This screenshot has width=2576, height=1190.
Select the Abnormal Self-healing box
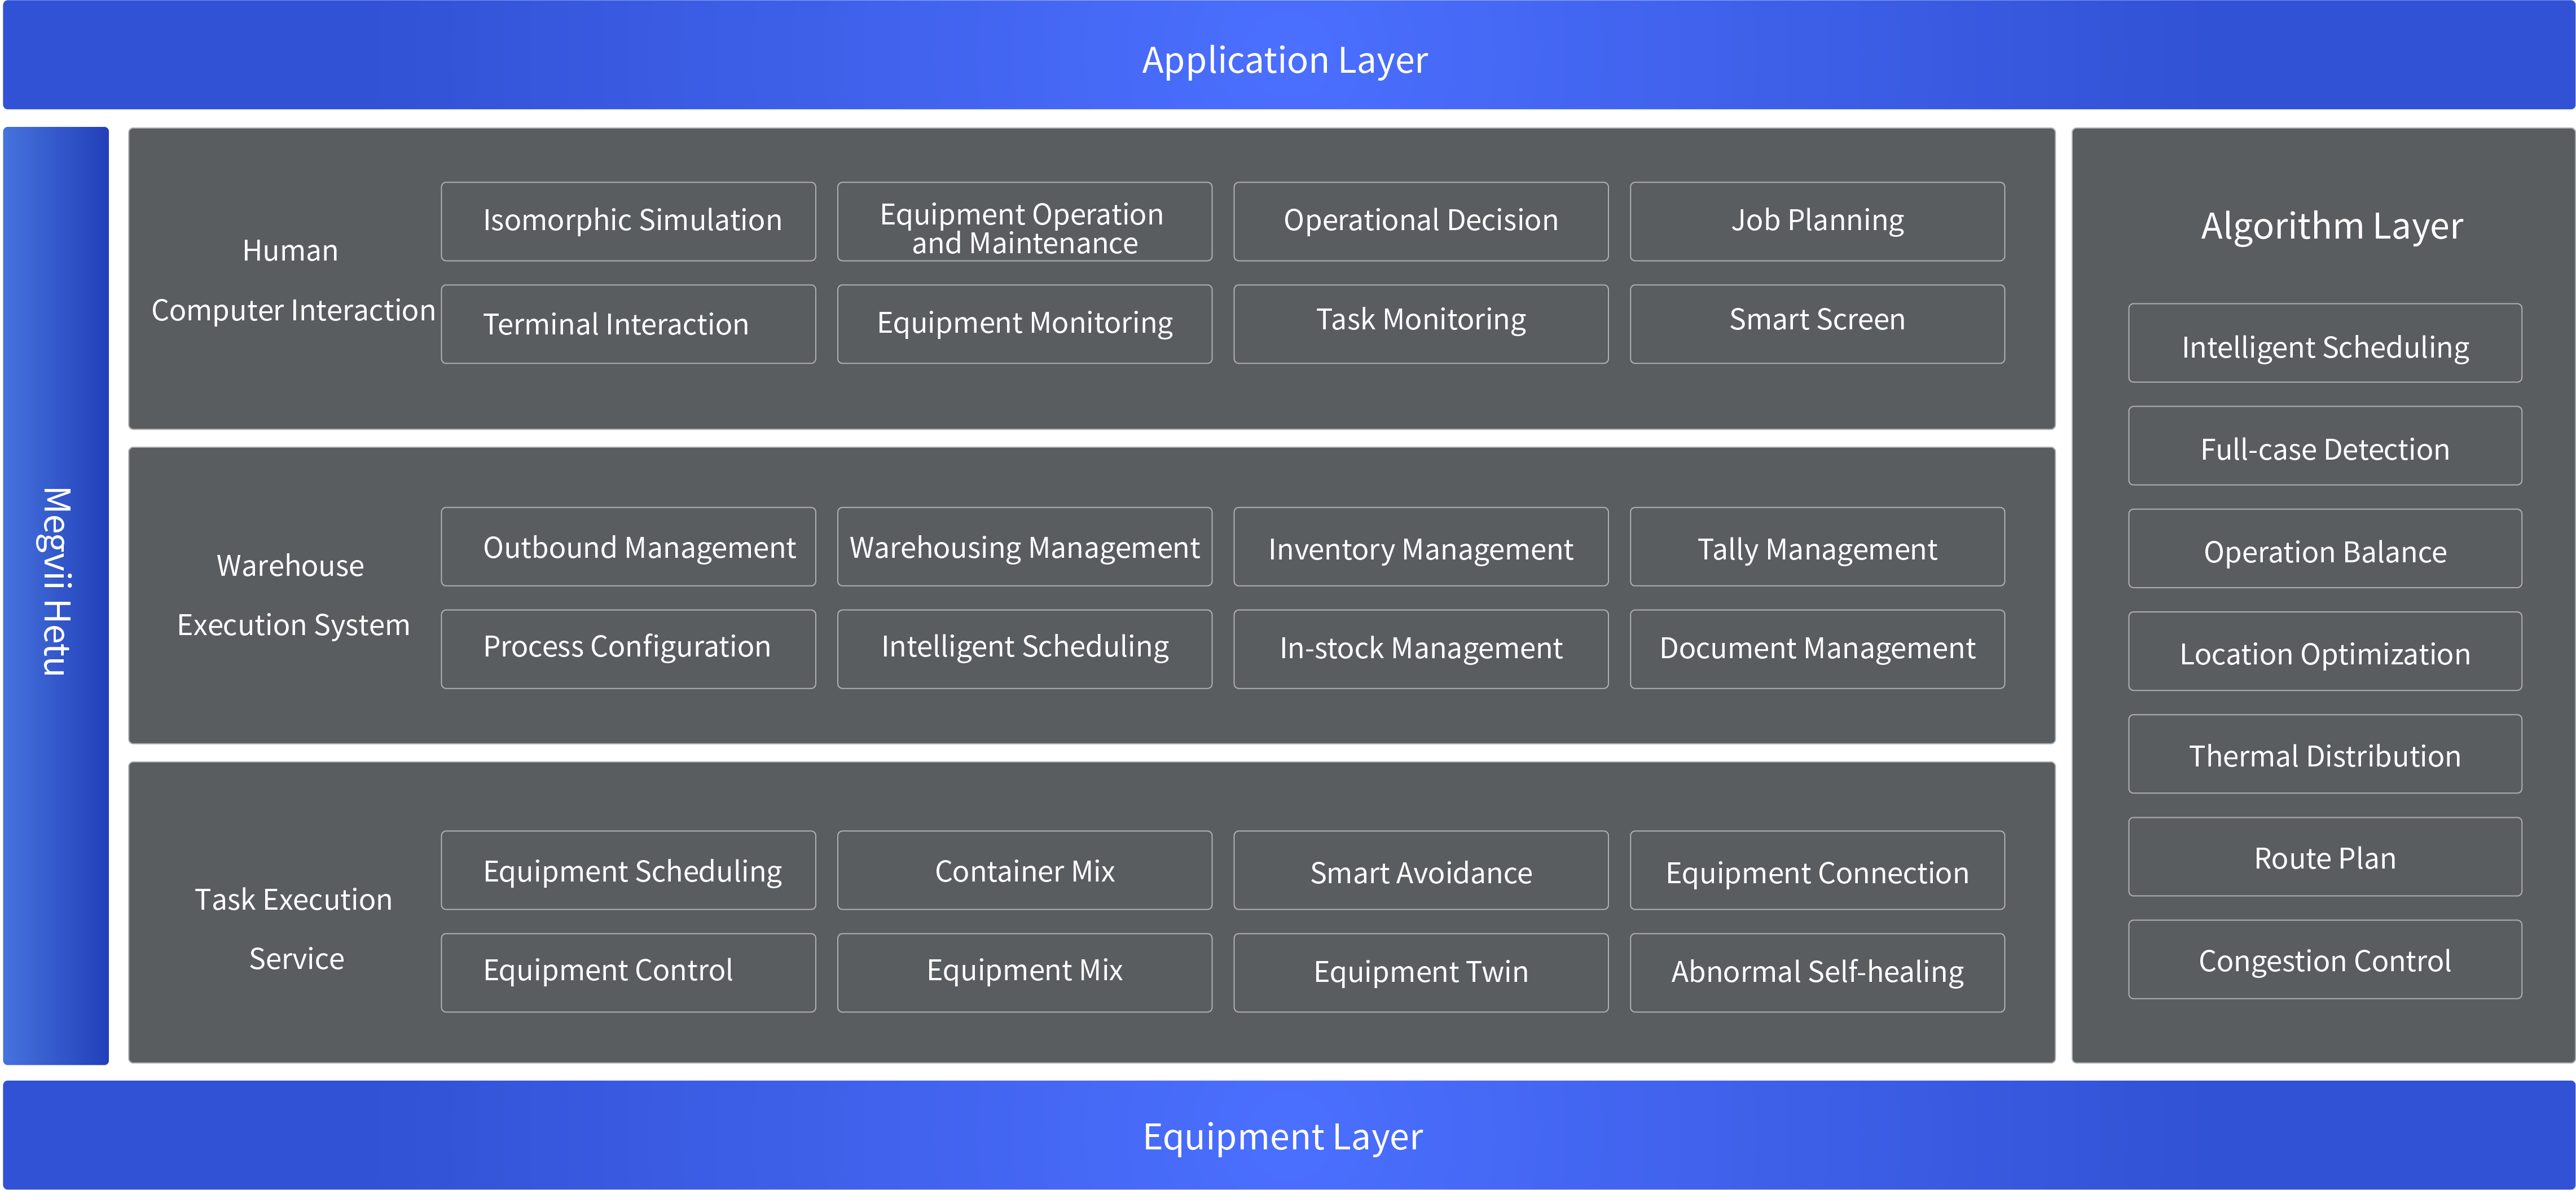click(1817, 973)
